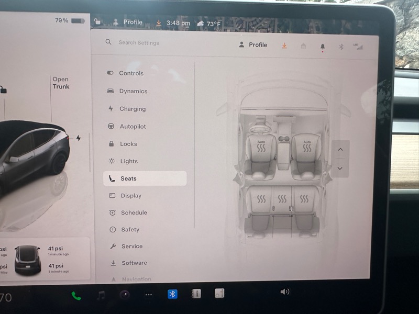Open the phone app in bottom bar
This screenshot has height=314, width=419.
(76, 296)
